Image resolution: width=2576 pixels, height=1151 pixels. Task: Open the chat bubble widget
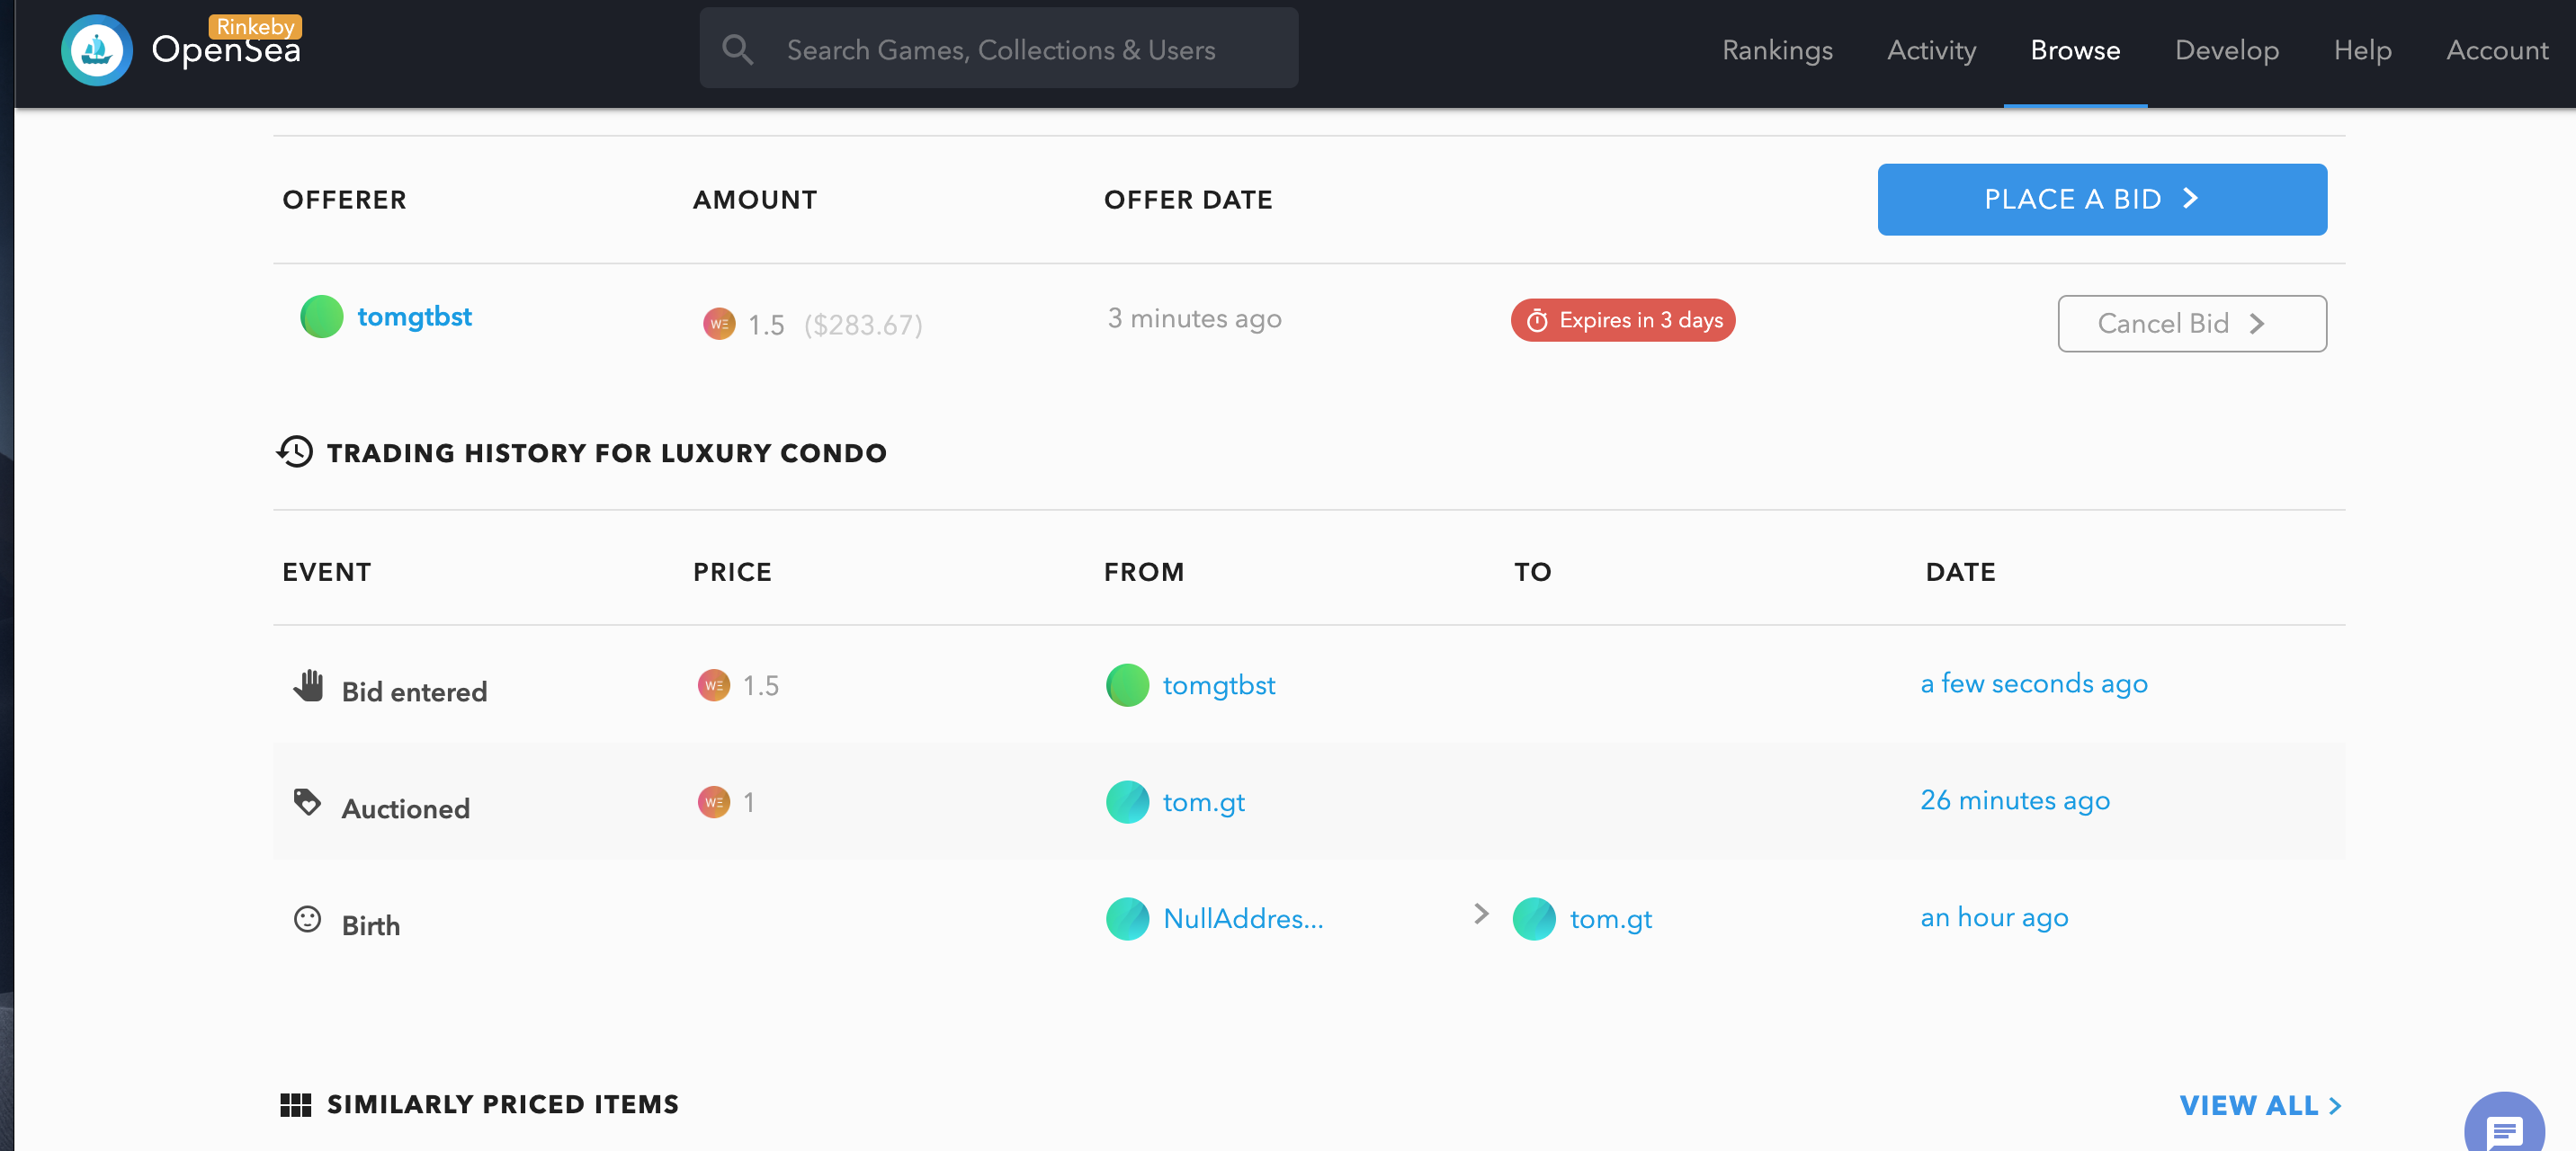2504,1130
